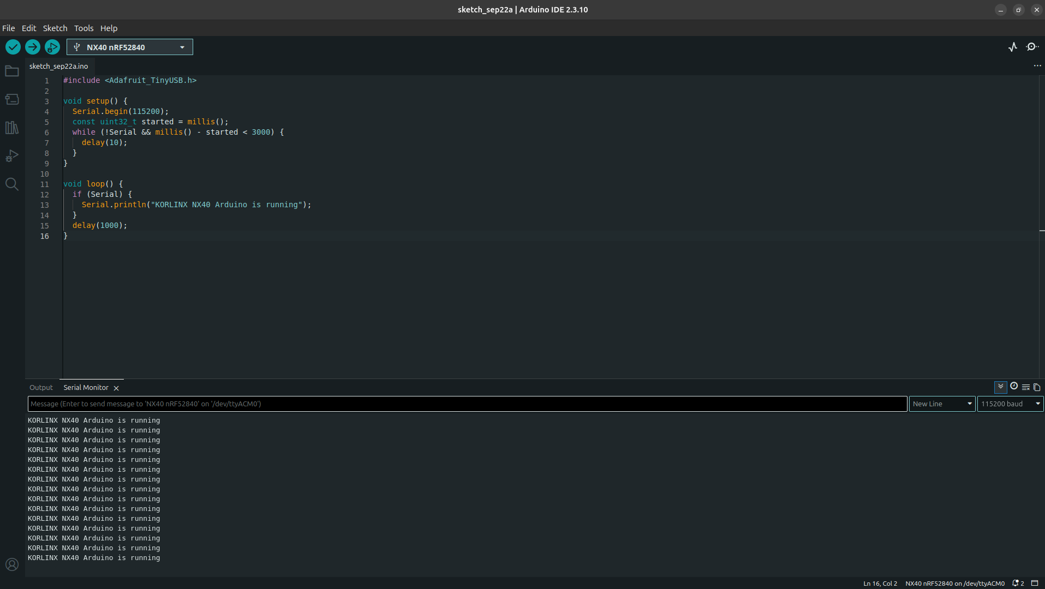Click the 'void loop() {' code line
Screen dimensions: 1045x589
tap(93, 184)
